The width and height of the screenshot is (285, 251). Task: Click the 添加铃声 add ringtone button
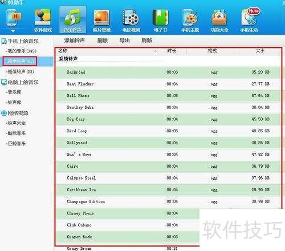75,41
